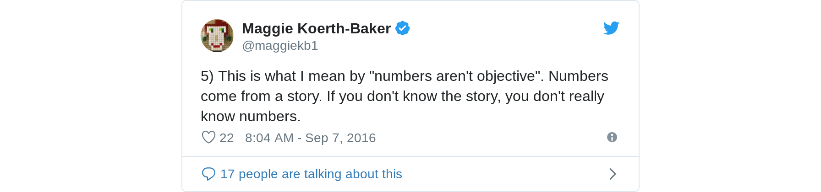The image size is (821, 192).
Task: Click the "Sep 7, 2016" date text
Action: (340, 138)
